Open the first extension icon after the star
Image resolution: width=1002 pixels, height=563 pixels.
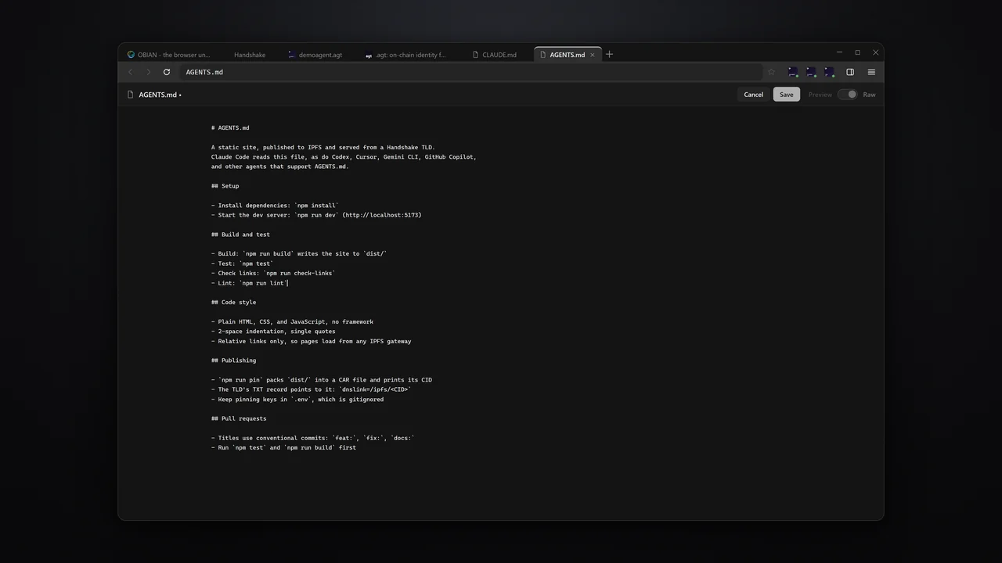[793, 72]
